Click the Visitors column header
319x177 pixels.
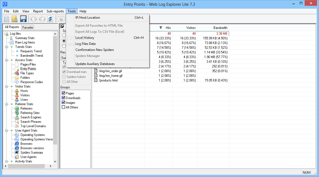pyautogui.click(x=185, y=28)
